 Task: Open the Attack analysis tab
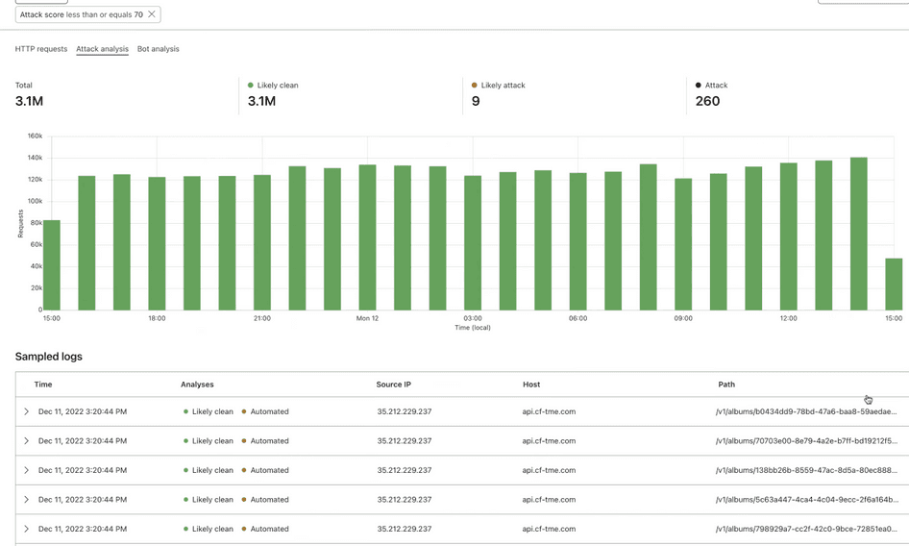[x=102, y=49]
